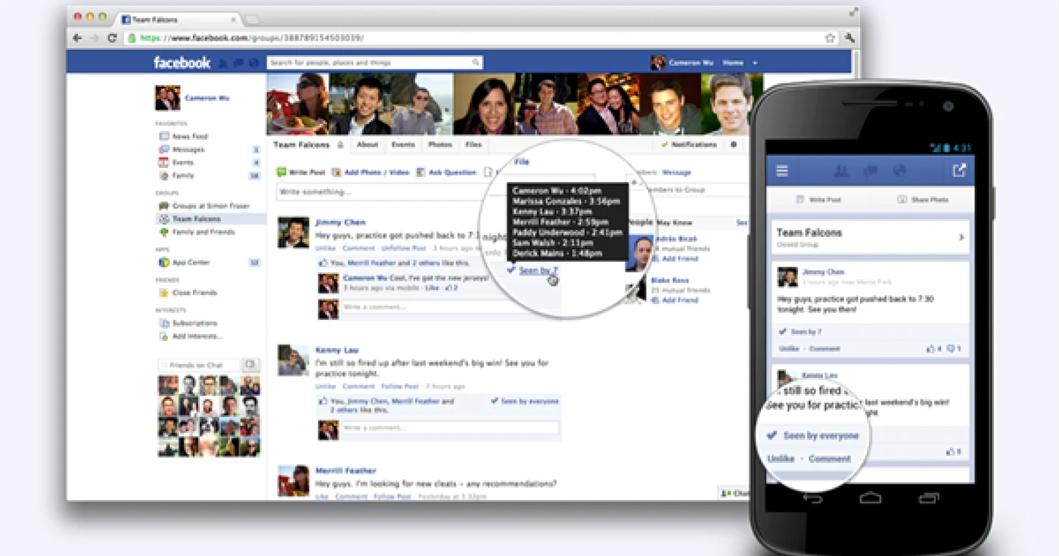Open Cameron Wu's profile from the blue header
This screenshot has width=1059, height=556.
tap(682, 63)
